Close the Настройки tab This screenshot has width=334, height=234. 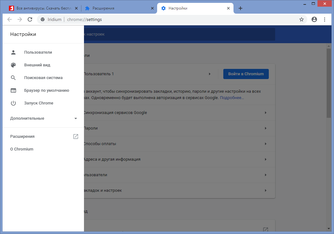228,8
